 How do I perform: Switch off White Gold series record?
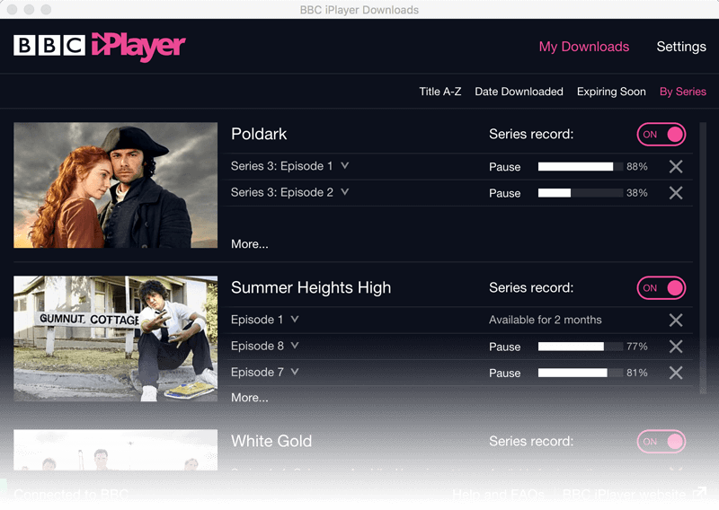click(661, 442)
